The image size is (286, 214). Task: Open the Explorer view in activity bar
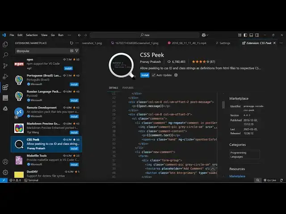coord(5,45)
